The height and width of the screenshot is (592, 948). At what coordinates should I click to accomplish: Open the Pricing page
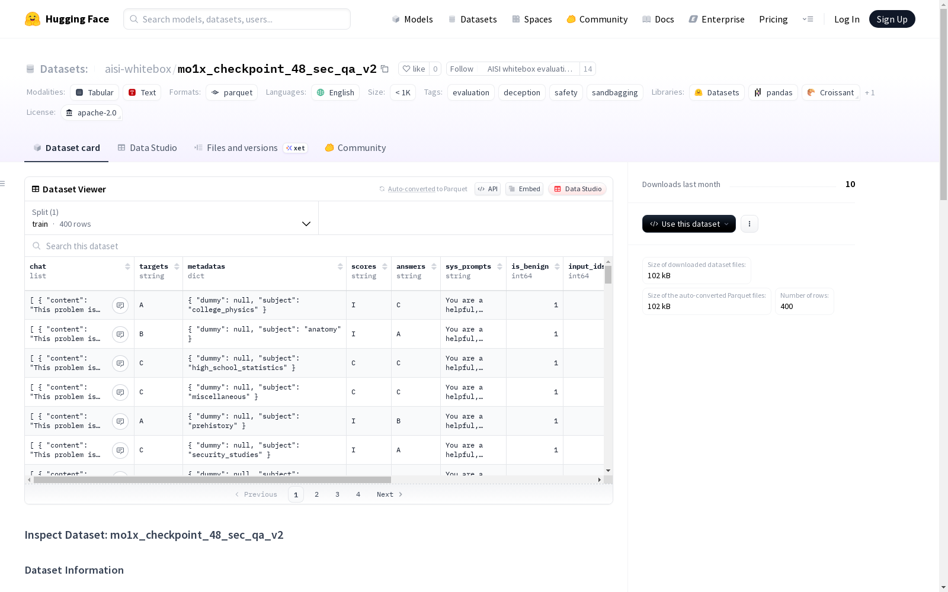coord(773,19)
